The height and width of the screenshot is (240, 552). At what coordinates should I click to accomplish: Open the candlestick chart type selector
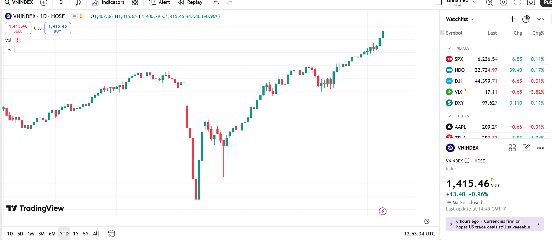pyautogui.click(x=78, y=2)
